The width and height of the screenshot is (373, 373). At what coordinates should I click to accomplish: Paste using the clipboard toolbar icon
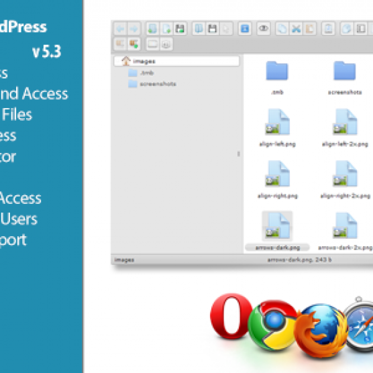310,29
